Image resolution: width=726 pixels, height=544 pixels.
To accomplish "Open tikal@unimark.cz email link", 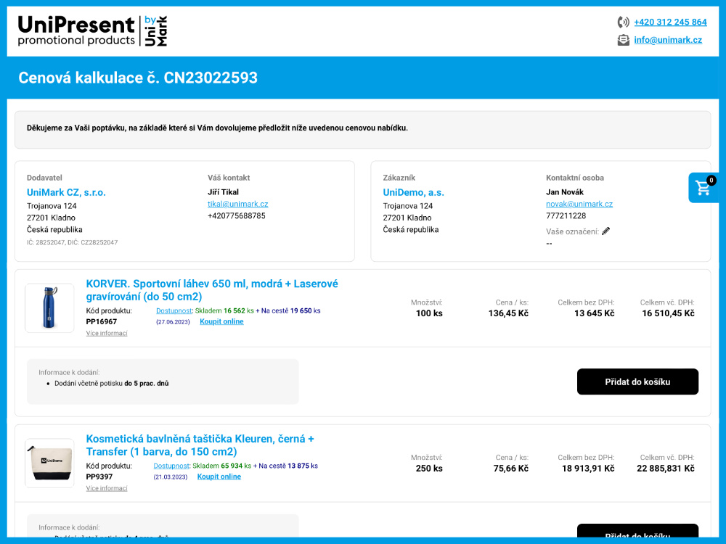I will [x=237, y=204].
